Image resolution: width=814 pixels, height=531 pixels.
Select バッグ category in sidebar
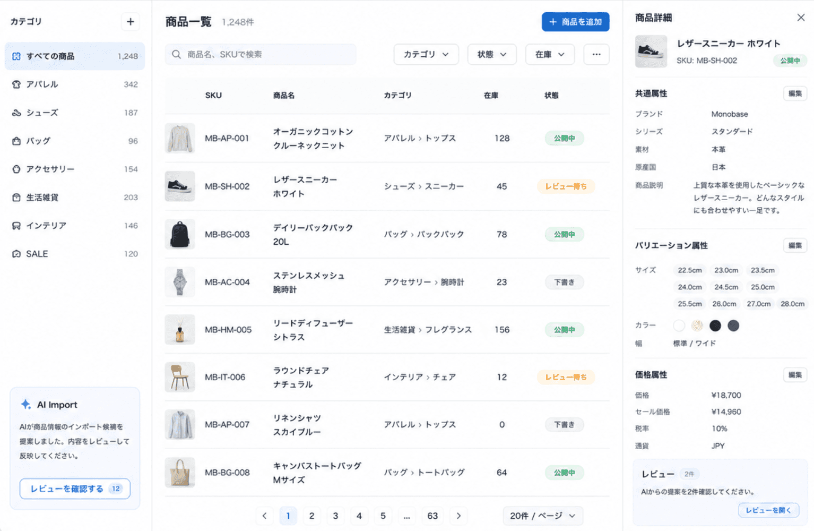coord(75,141)
